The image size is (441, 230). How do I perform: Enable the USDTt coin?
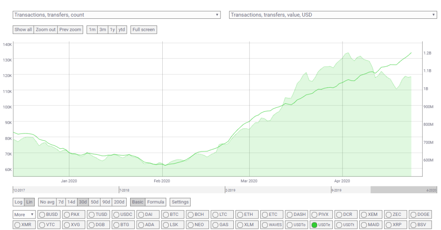click(346, 225)
